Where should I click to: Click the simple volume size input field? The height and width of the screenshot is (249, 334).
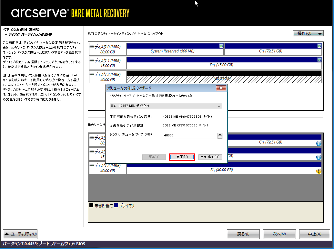click(x=190, y=135)
